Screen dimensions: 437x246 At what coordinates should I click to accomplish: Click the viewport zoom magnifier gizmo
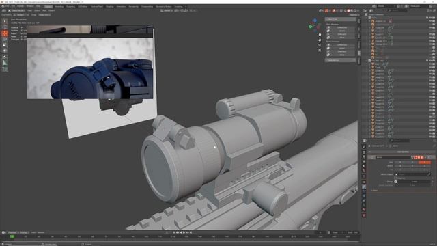pos(320,35)
